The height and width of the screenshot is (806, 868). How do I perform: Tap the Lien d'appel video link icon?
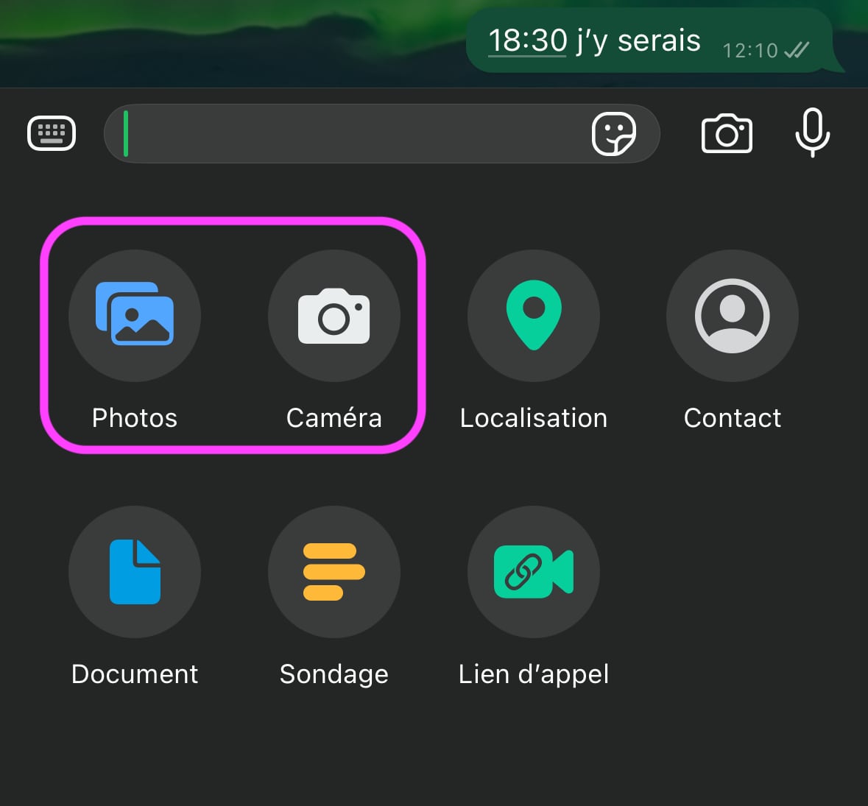pos(534,571)
